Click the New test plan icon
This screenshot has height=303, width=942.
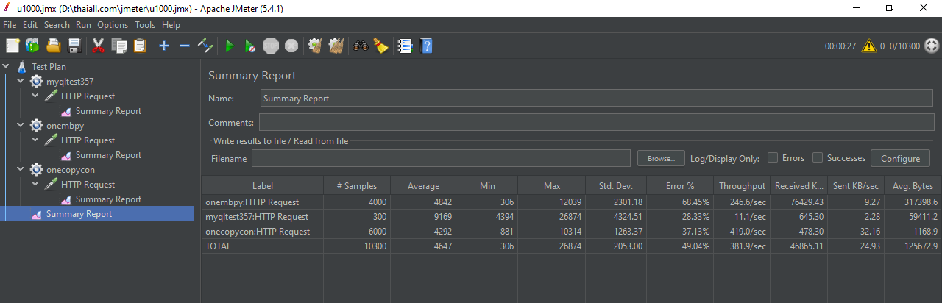click(x=13, y=46)
